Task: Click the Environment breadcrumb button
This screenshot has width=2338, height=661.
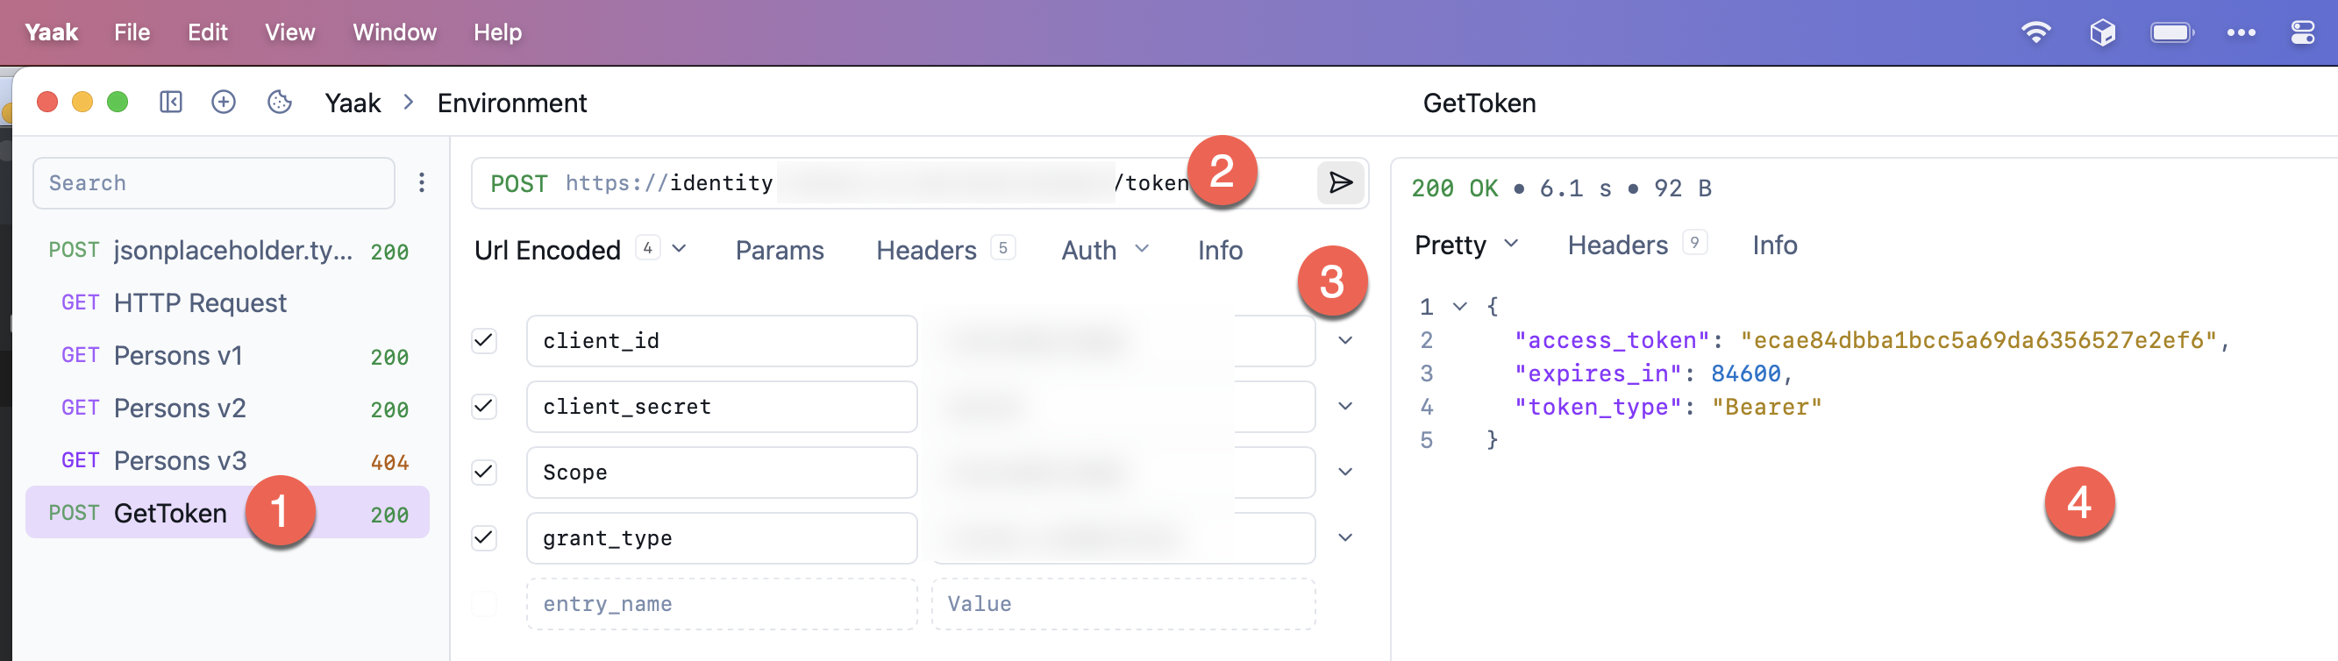Action: pyautogui.click(x=512, y=103)
